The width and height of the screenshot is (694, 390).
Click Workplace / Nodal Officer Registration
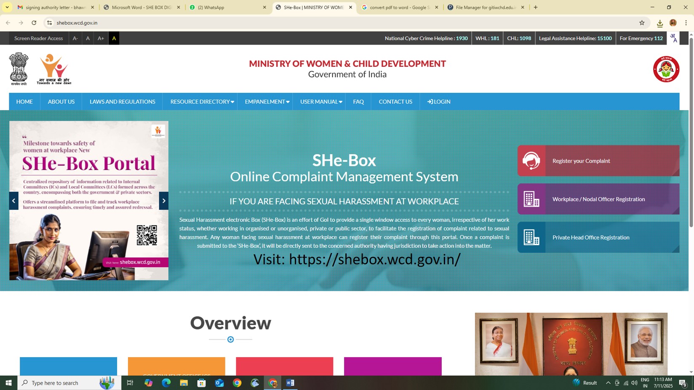click(598, 199)
